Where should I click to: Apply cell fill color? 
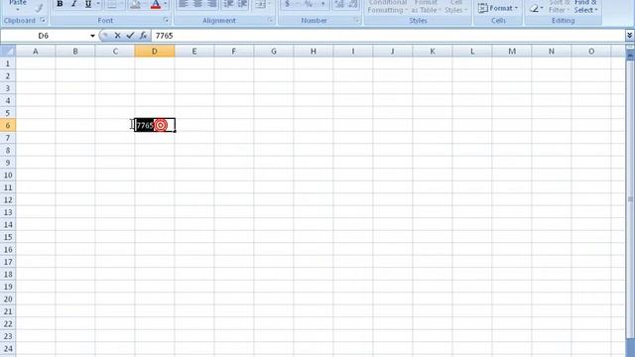point(136,4)
